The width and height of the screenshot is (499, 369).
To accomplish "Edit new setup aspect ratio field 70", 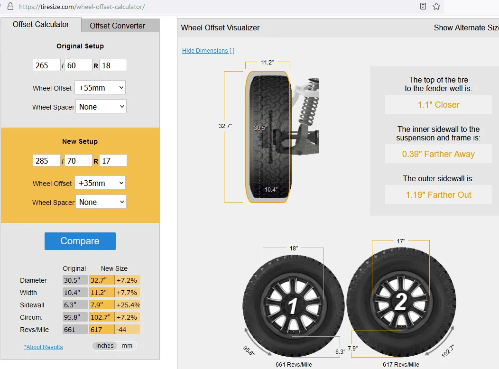I will point(78,161).
